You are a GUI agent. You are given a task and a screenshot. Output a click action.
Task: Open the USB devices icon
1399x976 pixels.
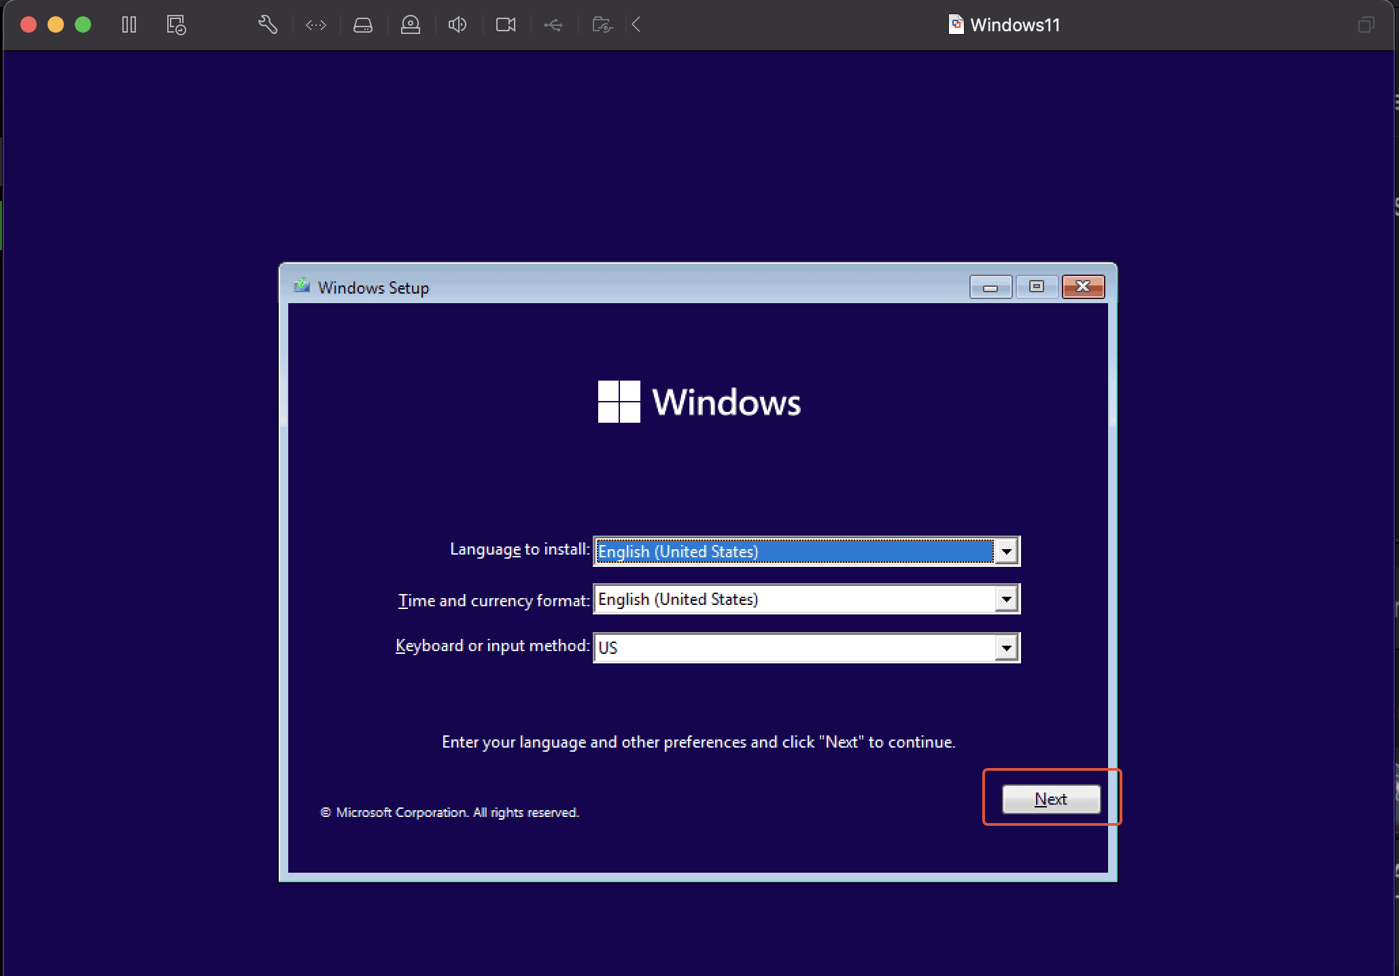(x=553, y=25)
